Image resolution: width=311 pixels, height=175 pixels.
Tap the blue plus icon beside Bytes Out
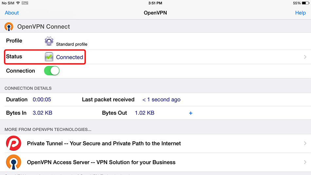coord(191,113)
